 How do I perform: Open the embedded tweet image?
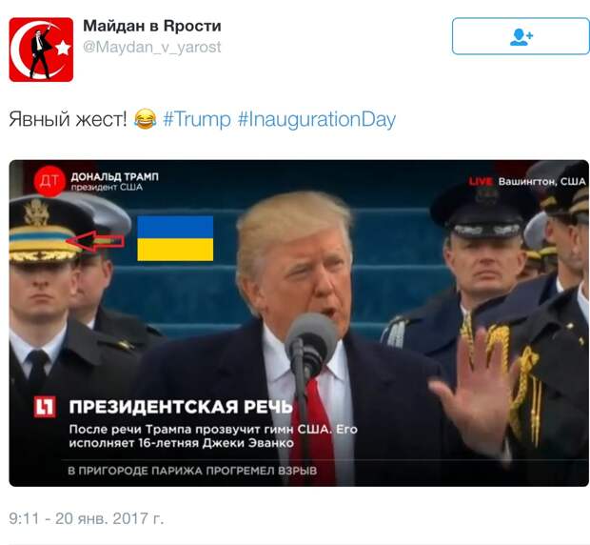point(299,323)
